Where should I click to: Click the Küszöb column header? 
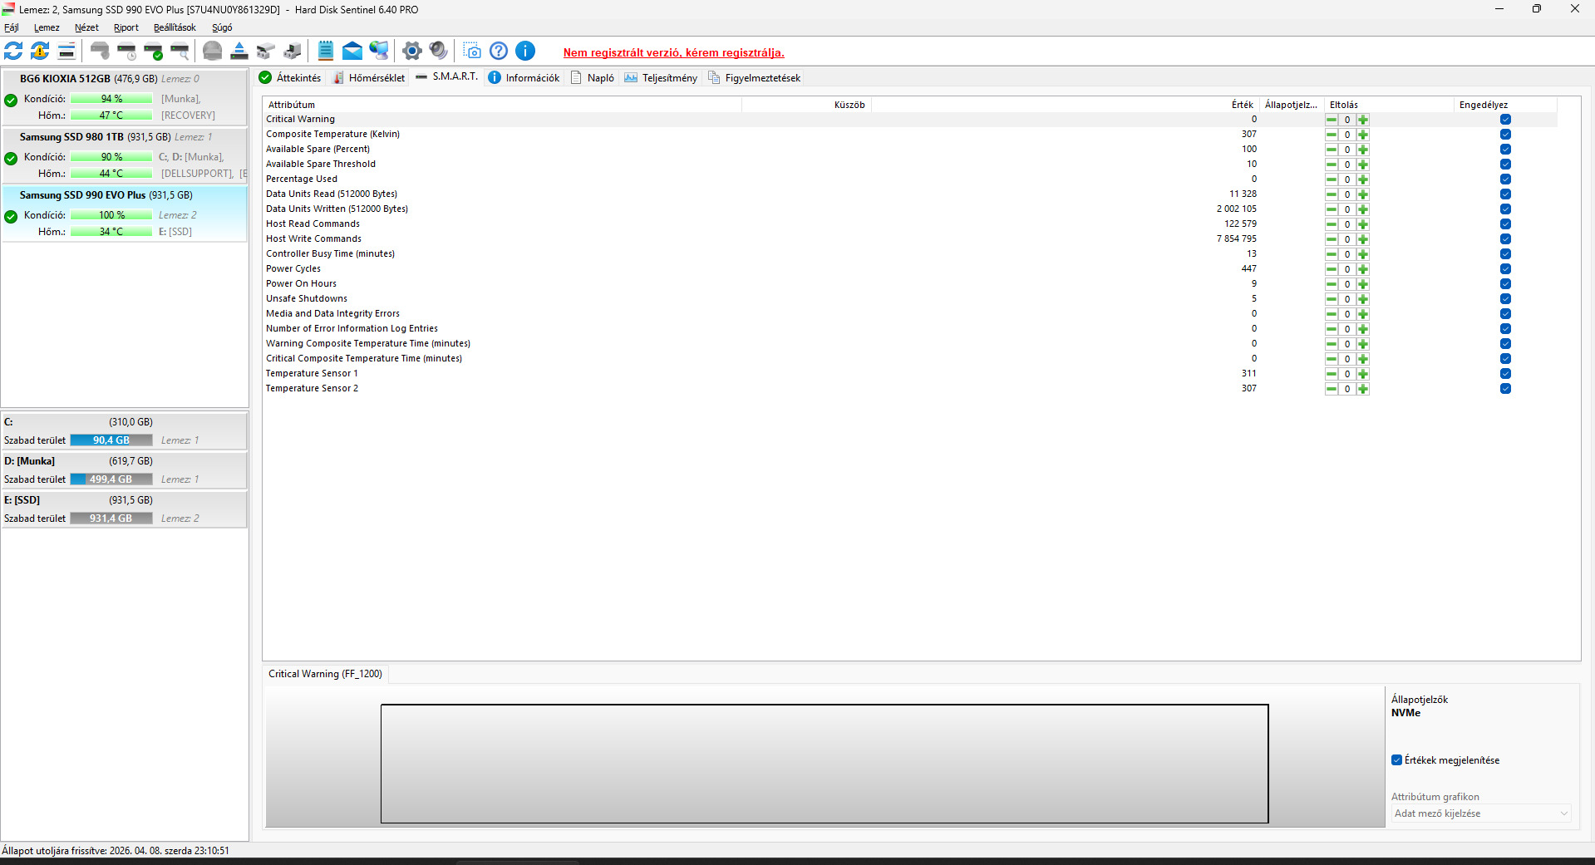coord(806,105)
